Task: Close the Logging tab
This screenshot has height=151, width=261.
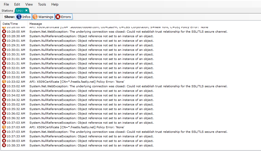Action: point(26,10)
